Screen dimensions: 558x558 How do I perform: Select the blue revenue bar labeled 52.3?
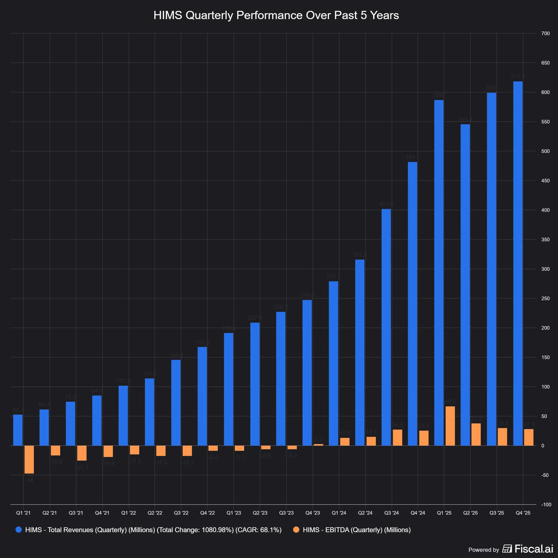18,430
